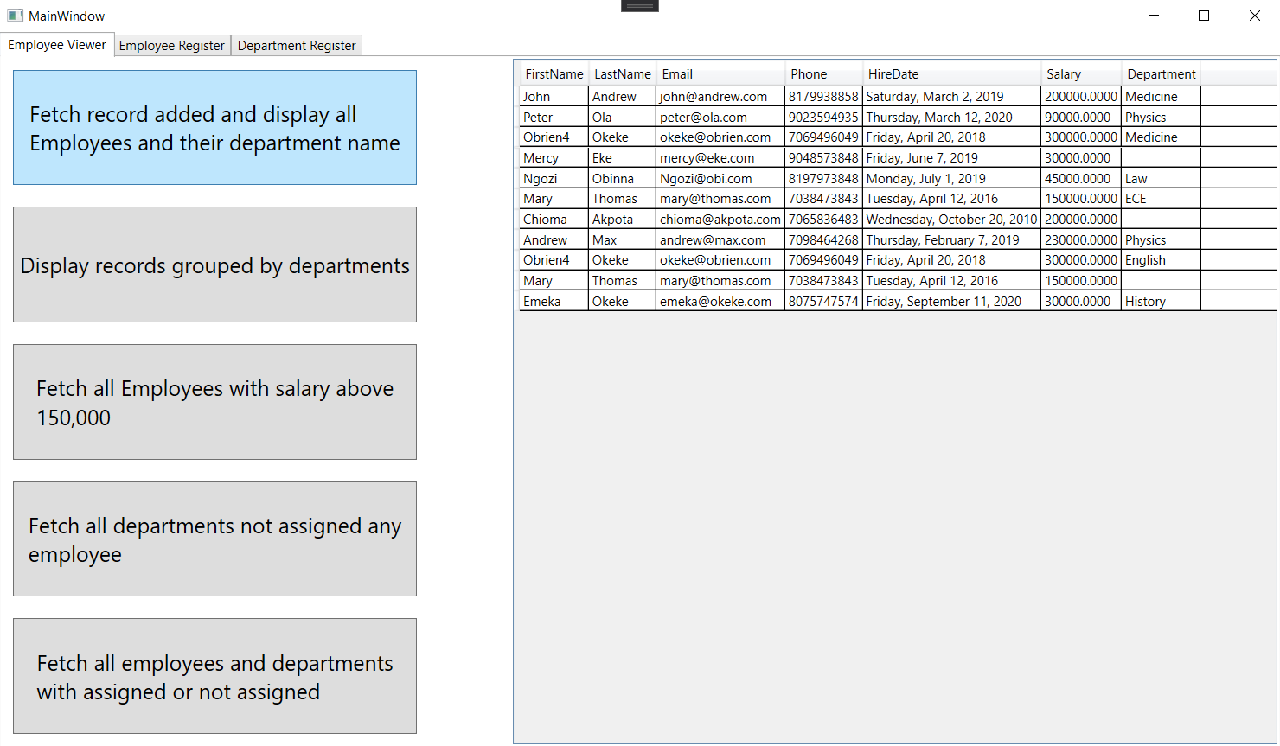The image size is (1280, 746).
Task: Click the email andrew@max.com
Action: pos(720,240)
